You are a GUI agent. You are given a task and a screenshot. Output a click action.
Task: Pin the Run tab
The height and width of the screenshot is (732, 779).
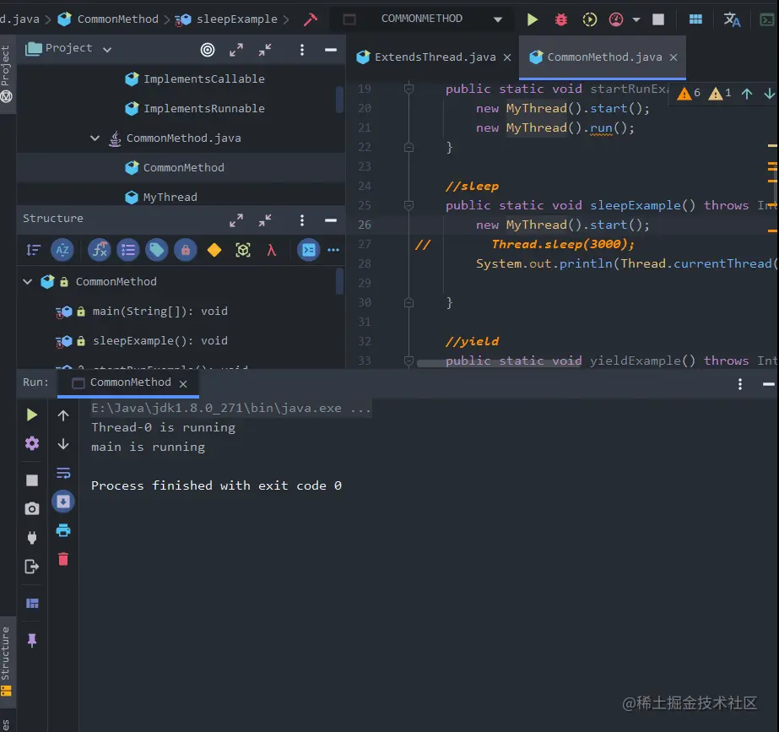[x=32, y=641]
